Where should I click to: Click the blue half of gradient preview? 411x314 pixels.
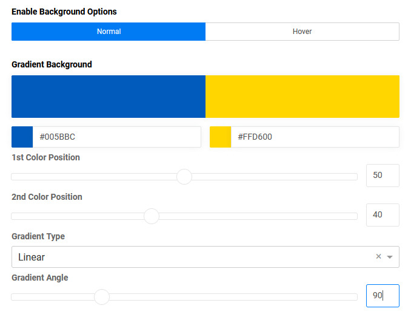click(x=109, y=97)
